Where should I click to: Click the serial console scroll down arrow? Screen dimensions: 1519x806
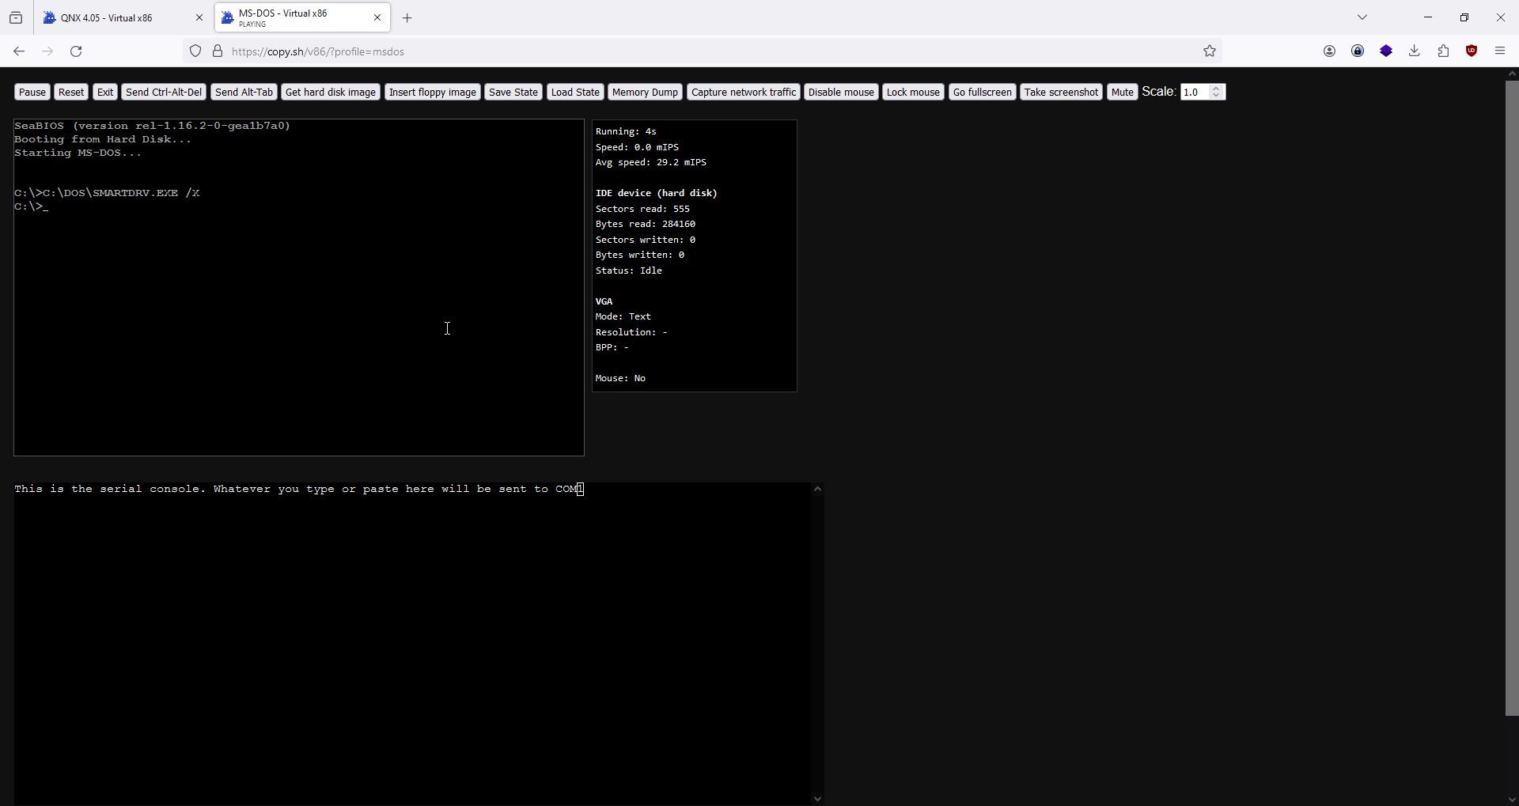(817, 799)
